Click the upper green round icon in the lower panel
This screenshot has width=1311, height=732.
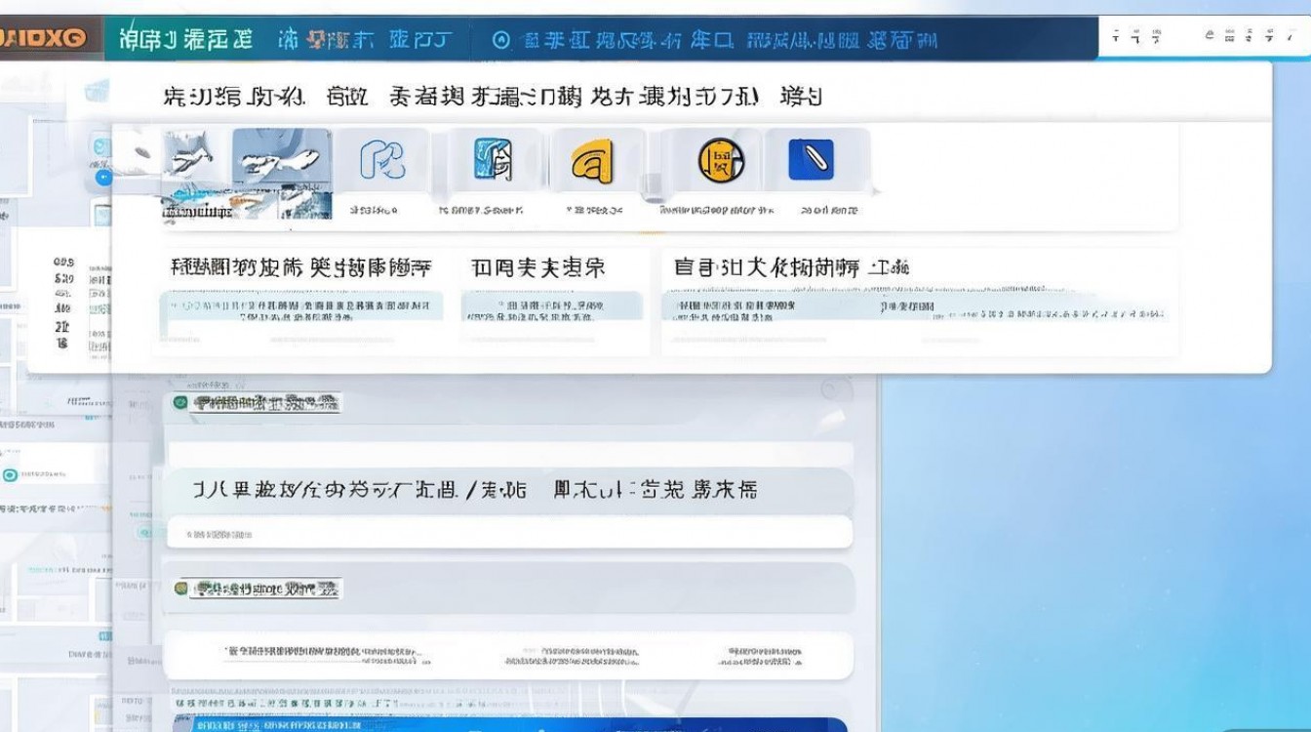[x=180, y=402]
